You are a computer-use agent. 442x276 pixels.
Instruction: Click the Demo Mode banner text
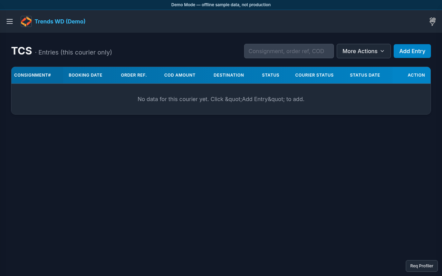tap(221, 5)
